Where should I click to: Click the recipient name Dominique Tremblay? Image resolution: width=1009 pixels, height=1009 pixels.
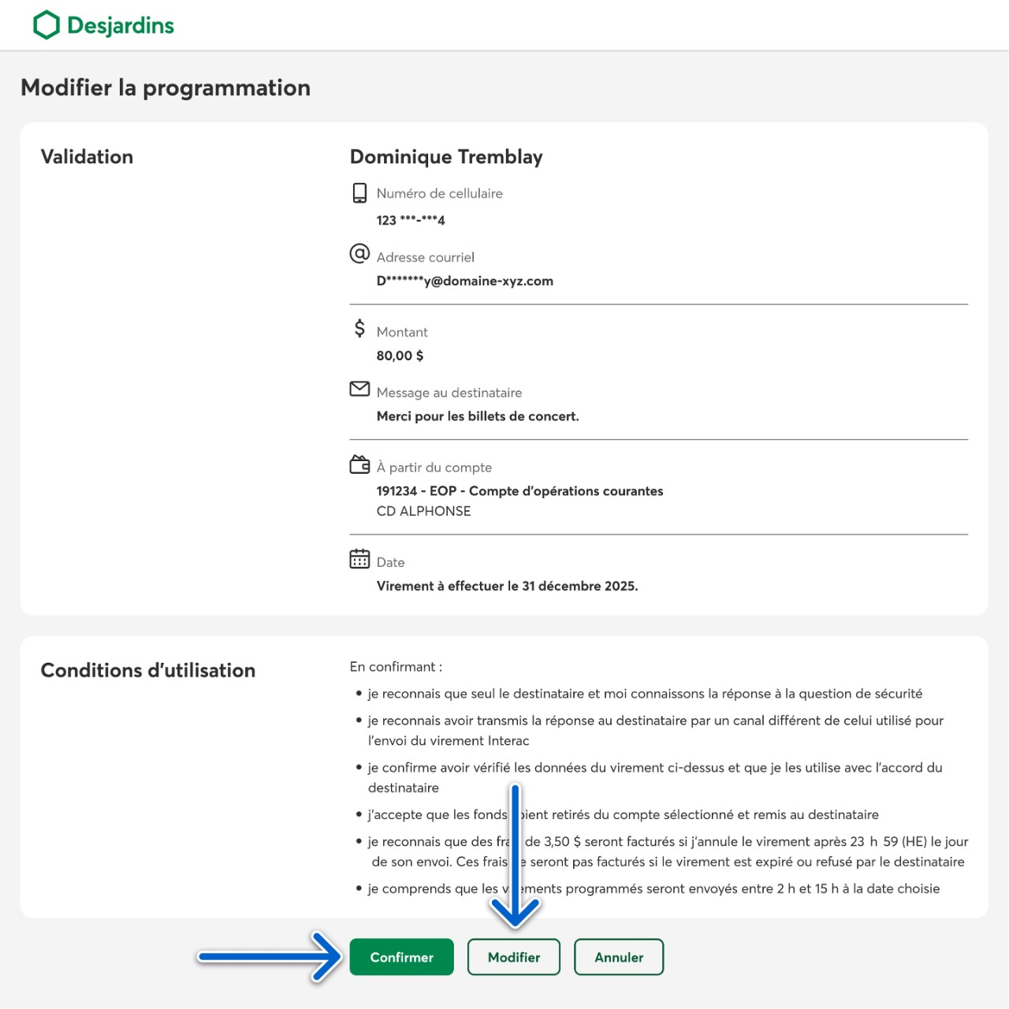446,157
